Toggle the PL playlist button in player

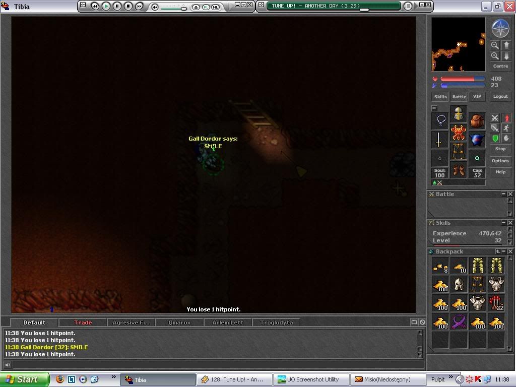pyautogui.click(x=206, y=7)
